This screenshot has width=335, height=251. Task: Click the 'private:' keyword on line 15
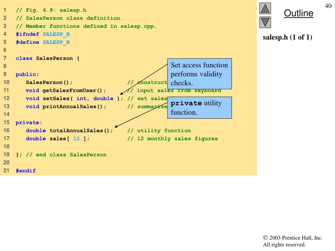click(29, 123)
